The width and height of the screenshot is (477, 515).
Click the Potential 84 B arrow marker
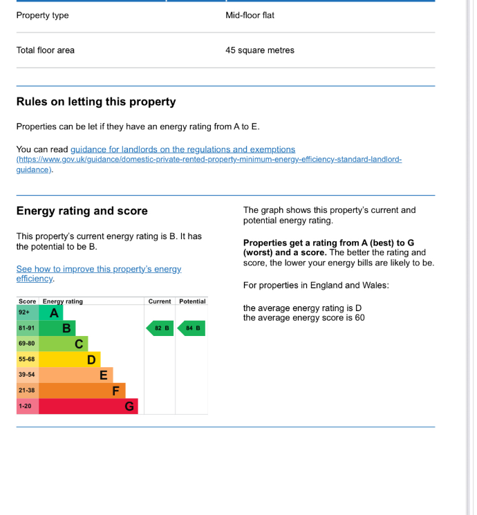point(191,328)
